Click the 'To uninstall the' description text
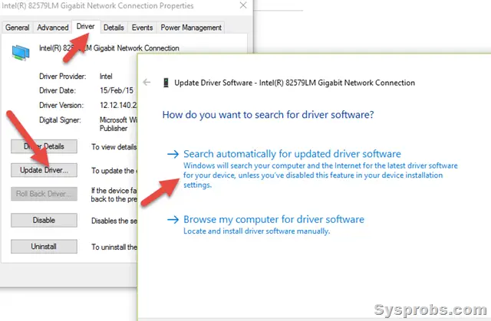The width and height of the screenshot is (491, 321). (x=114, y=247)
